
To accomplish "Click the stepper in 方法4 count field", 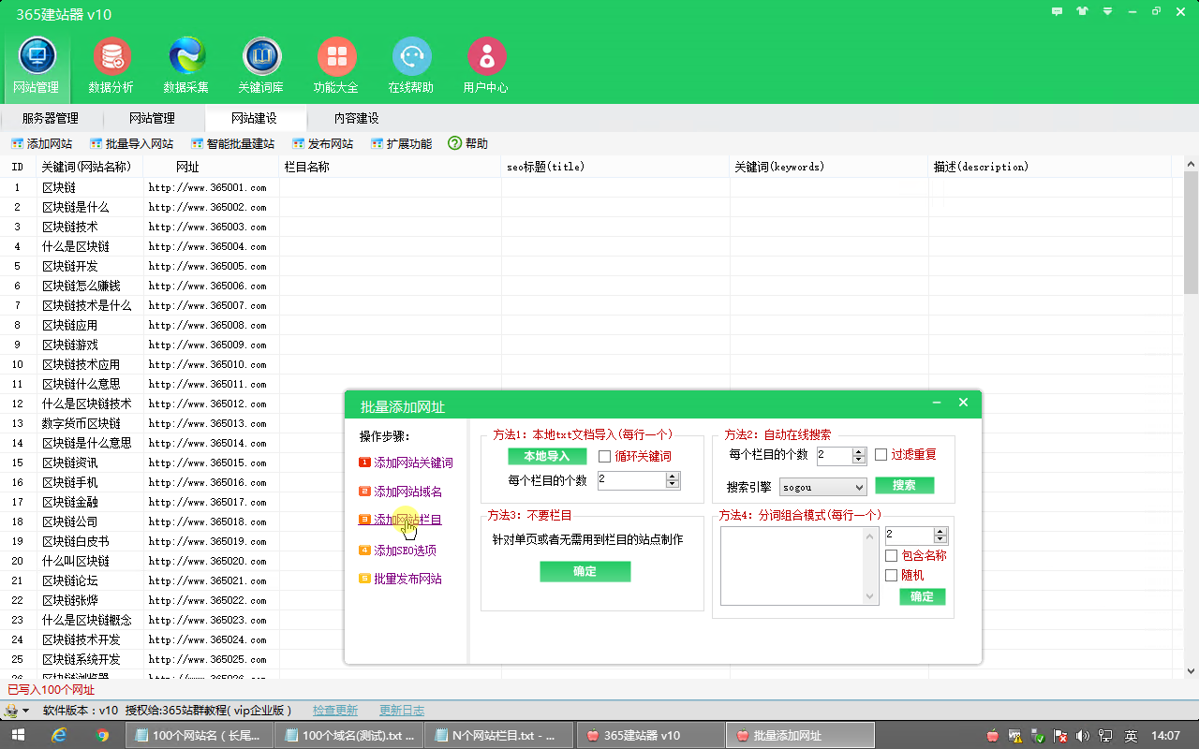I will [x=940, y=536].
